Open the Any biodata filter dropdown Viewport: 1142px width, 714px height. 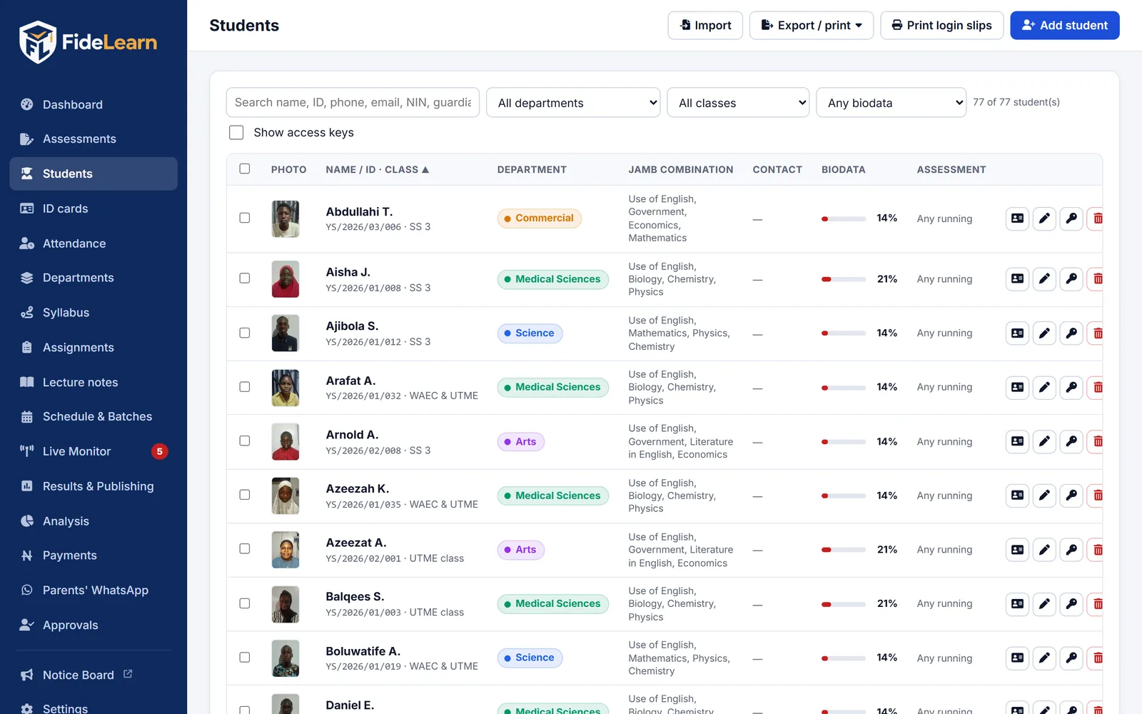891,103
